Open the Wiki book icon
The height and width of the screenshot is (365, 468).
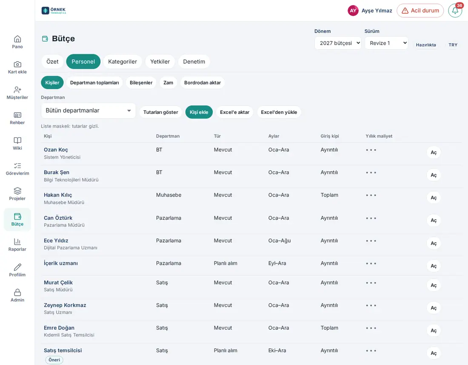coord(17,141)
